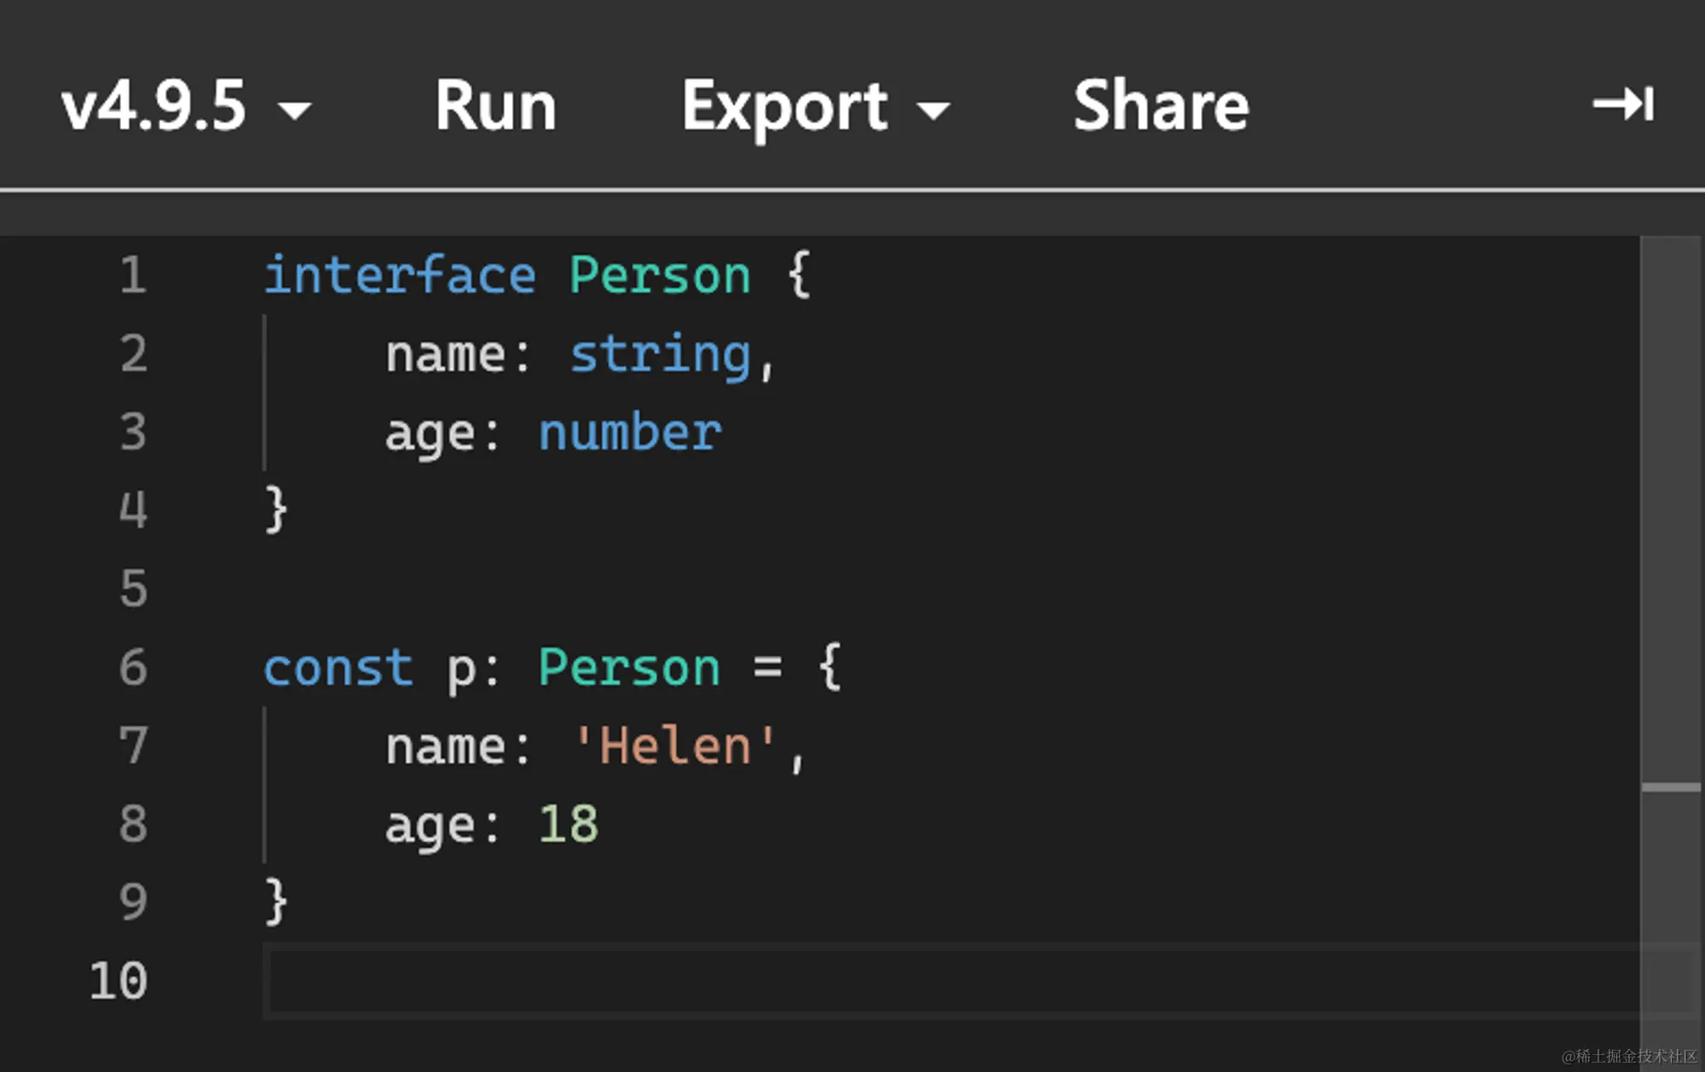Click the collapse sidebar arrow icon
1705x1072 pixels.
tap(1622, 105)
